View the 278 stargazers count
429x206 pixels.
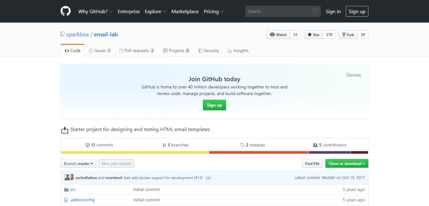(x=330, y=35)
